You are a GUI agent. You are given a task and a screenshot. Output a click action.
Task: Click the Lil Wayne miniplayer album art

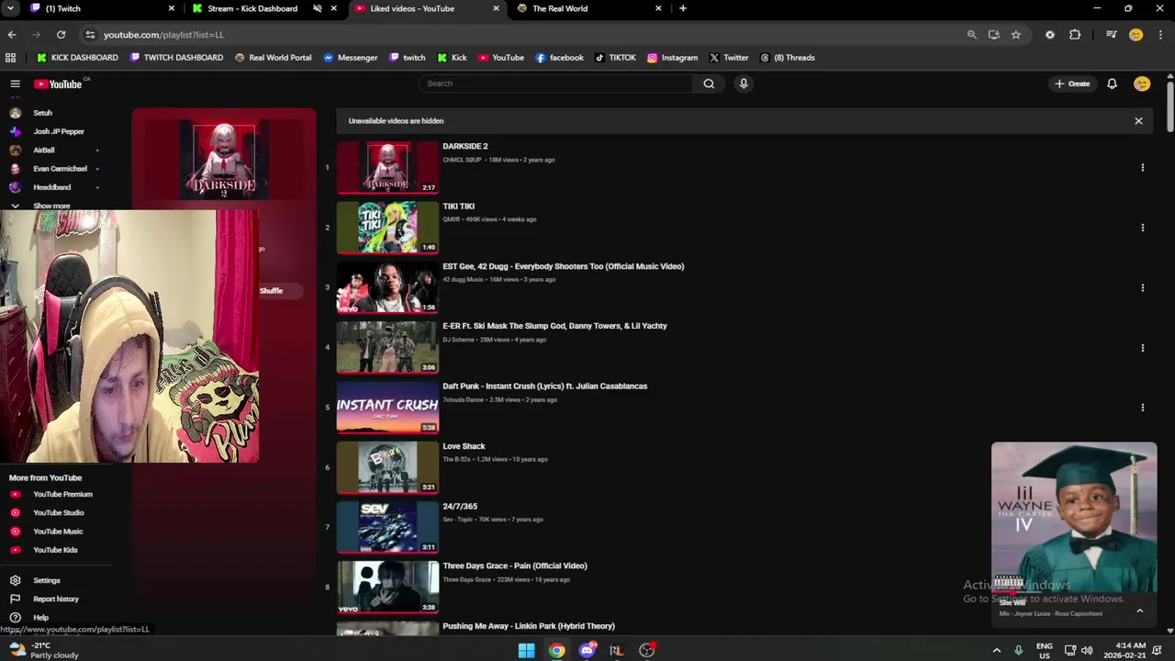1074,517
